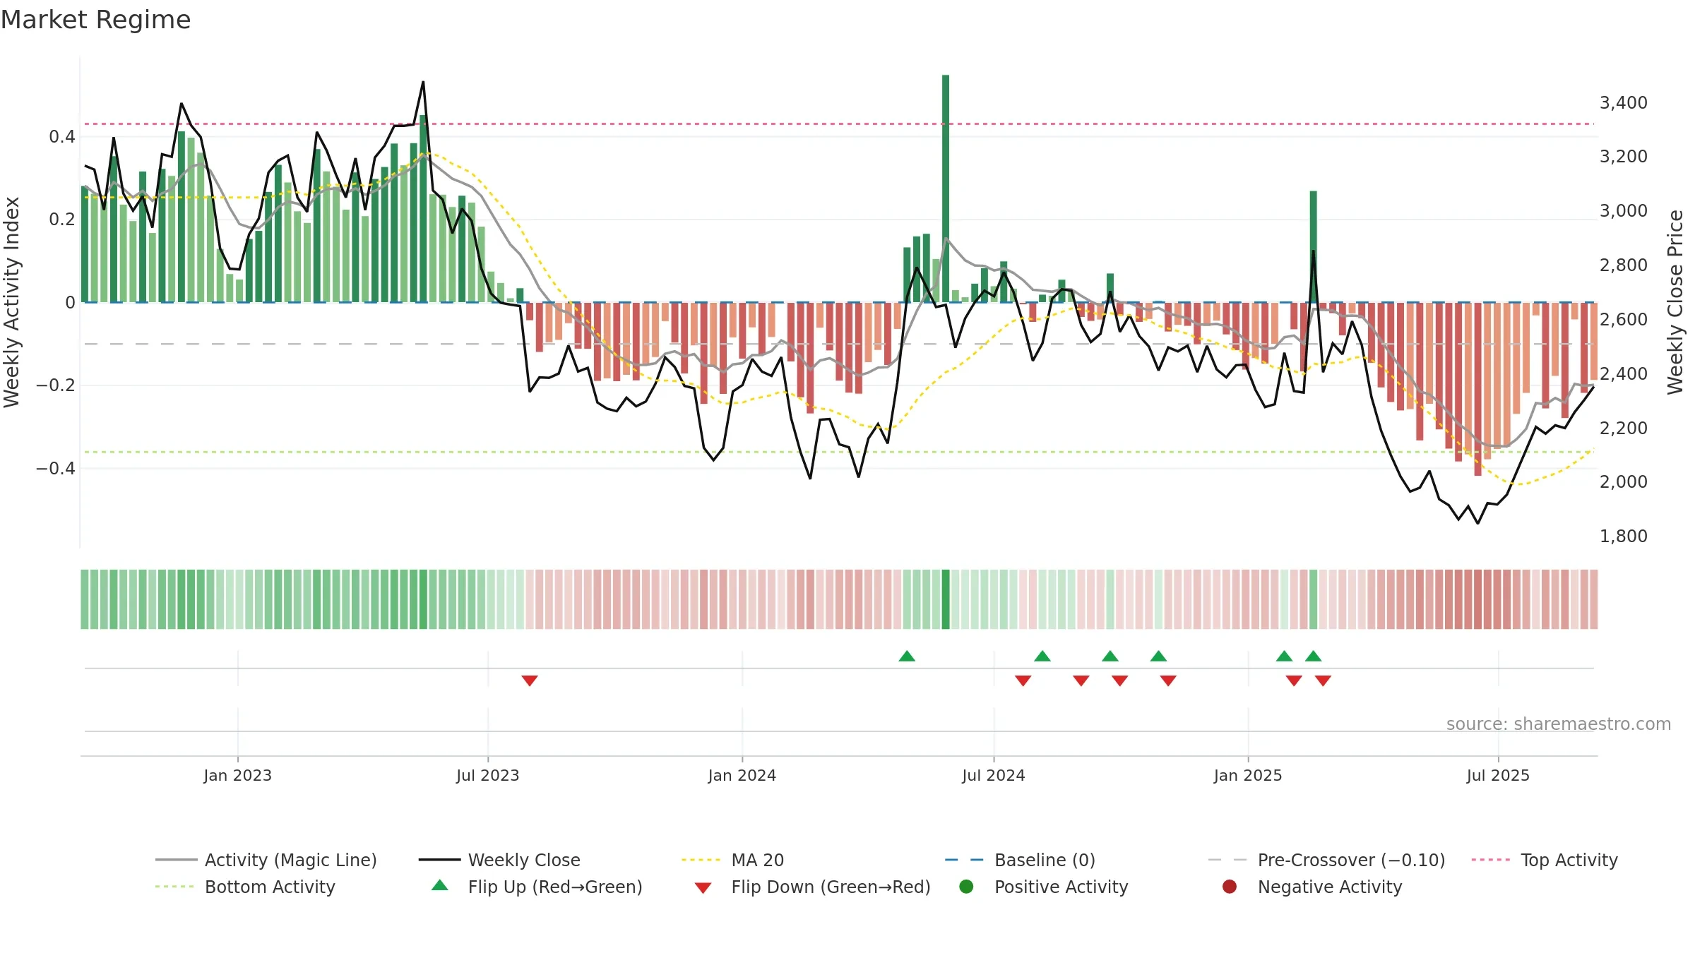The height and width of the screenshot is (953, 1695).
Task: Click the Negative Activity legend entry
Action: click(x=1312, y=887)
